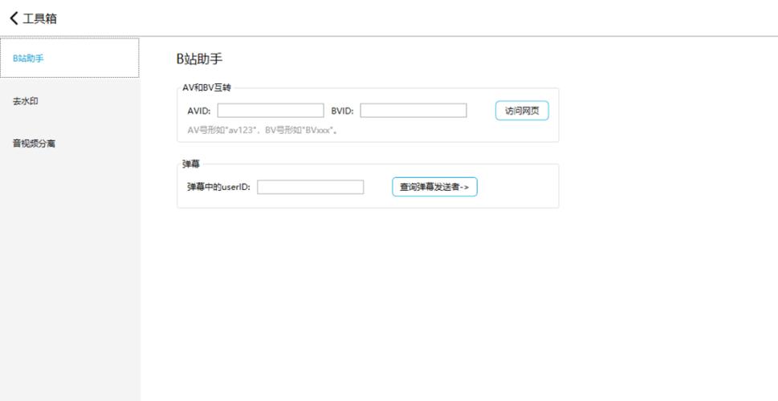Open the 去水印 sidebar tab
Viewport: 778px width, 401px height.
point(70,101)
